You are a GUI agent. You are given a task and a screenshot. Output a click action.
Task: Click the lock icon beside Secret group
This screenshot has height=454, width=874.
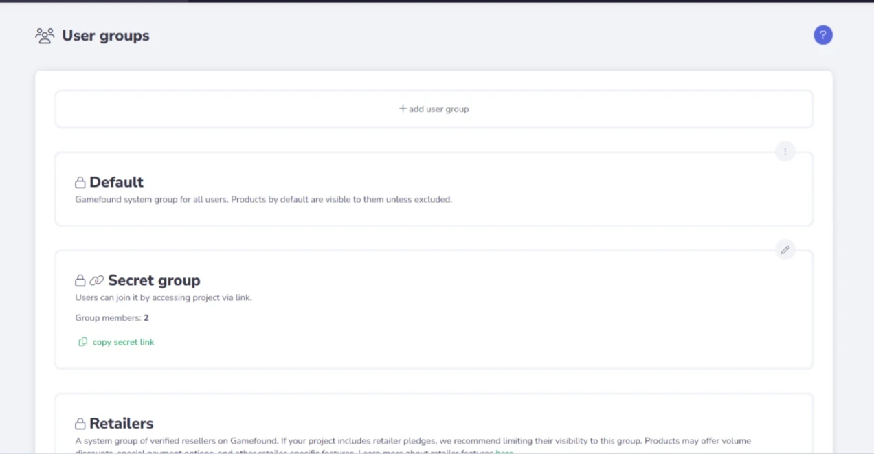(x=80, y=281)
